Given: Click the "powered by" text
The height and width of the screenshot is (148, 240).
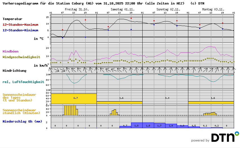Looking at the screenshot, I should [x=200, y=140].
